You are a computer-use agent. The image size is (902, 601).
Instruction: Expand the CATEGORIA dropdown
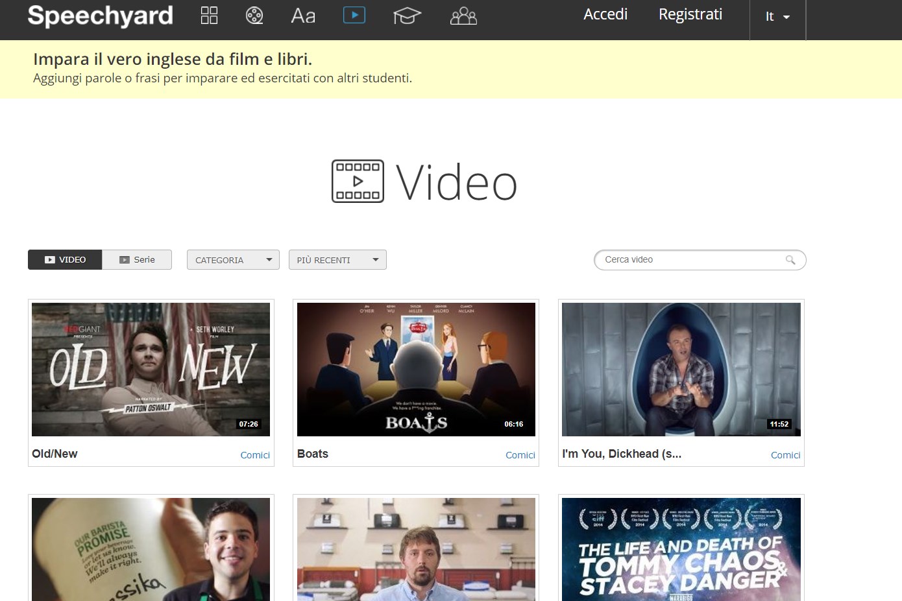pos(233,259)
